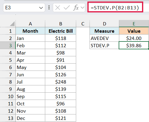
Task: Click the $96 cell
Action: [x=60, y=104]
